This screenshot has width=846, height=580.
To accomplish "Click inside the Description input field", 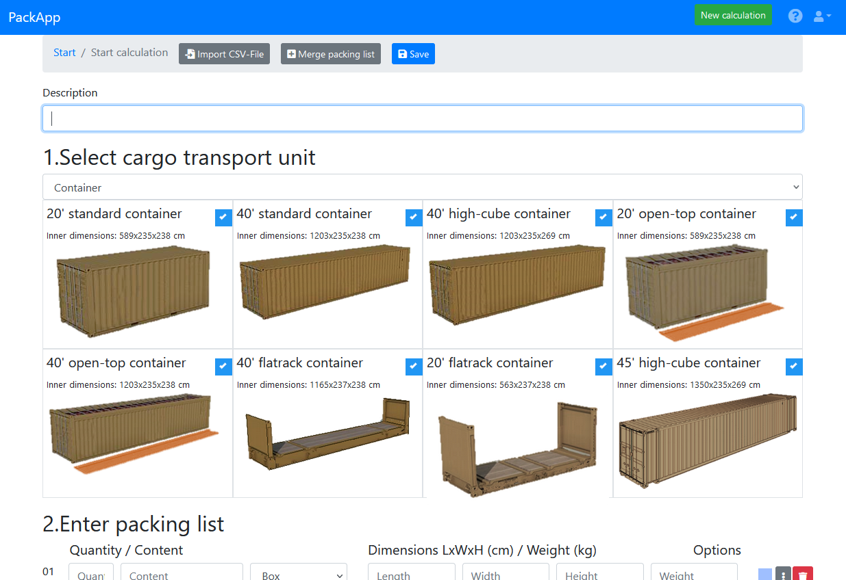I will coord(423,118).
